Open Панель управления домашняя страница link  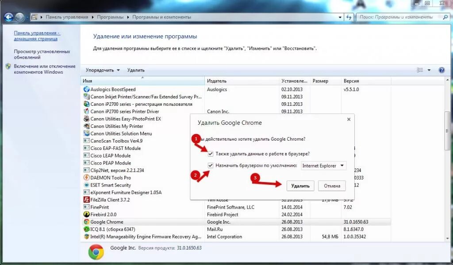tap(36, 36)
